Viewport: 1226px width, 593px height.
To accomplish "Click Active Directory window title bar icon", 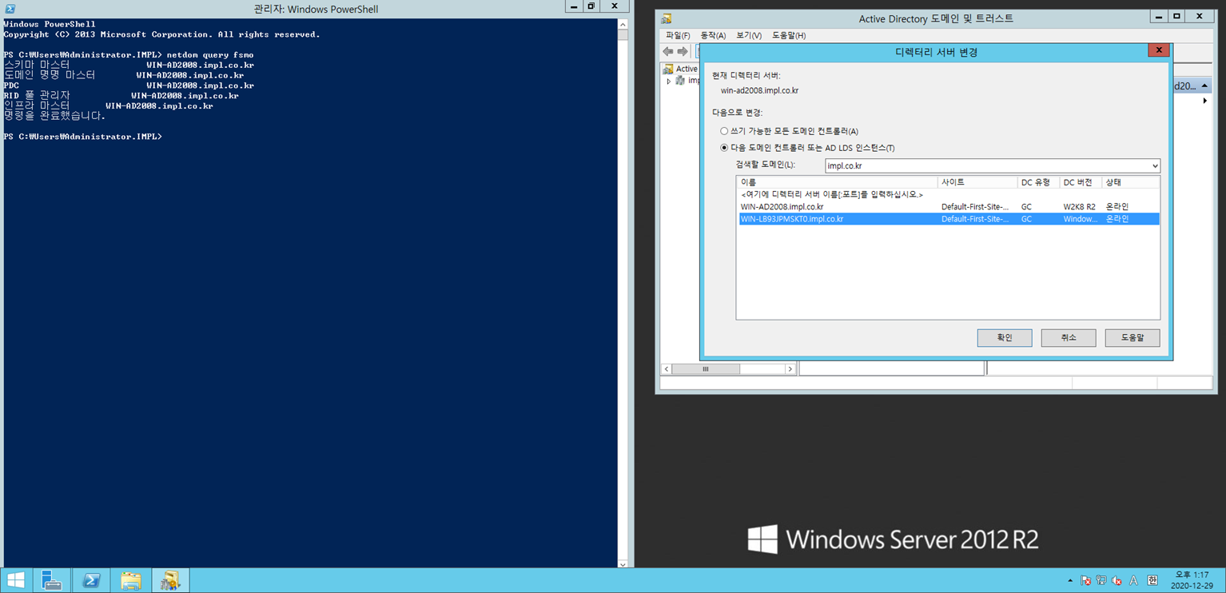I will (666, 18).
